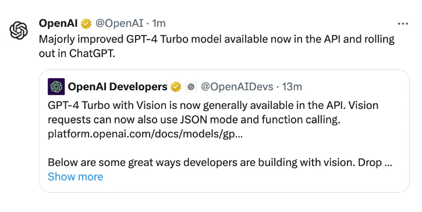Open the OpenAI Developers display name
The width and height of the screenshot is (422, 212).
click(118, 87)
